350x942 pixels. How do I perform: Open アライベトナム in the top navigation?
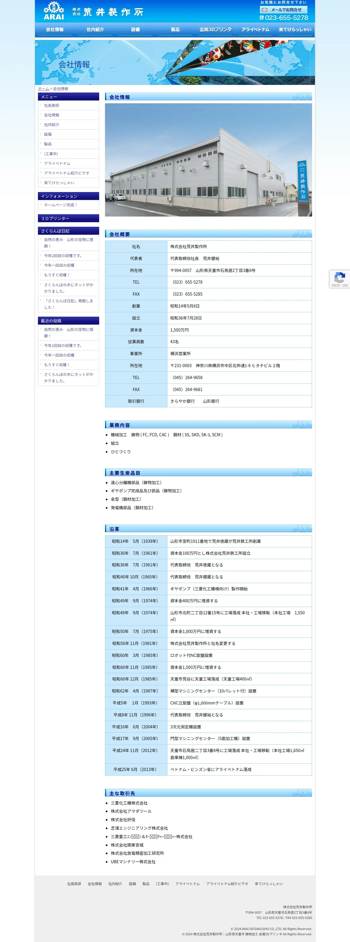pyautogui.click(x=256, y=30)
